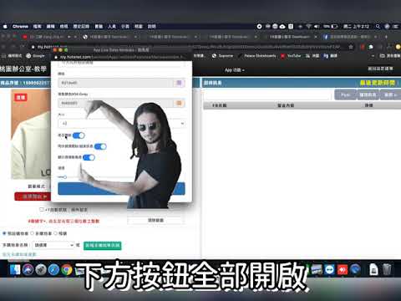Open Finder from the Dock
The width and height of the screenshot is (401, 301).
15,269
